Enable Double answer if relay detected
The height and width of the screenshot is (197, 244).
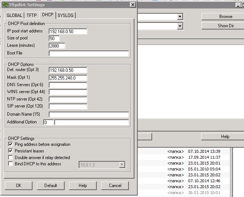tap(10, 157)
